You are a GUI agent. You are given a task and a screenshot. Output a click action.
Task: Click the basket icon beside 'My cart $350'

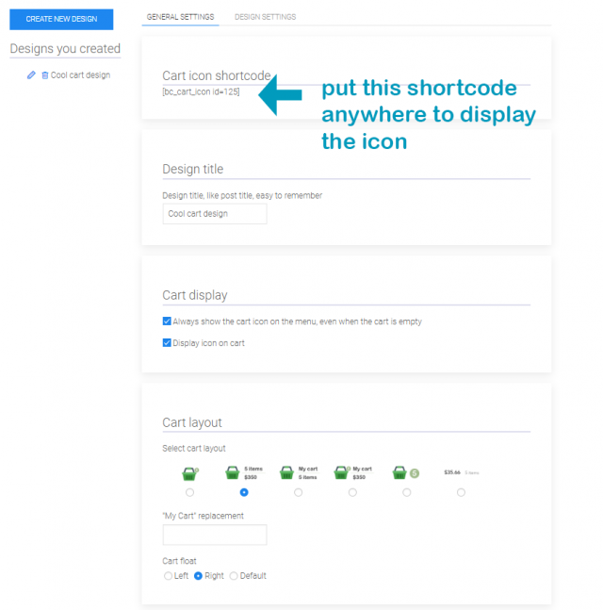(x=341, y=472)
